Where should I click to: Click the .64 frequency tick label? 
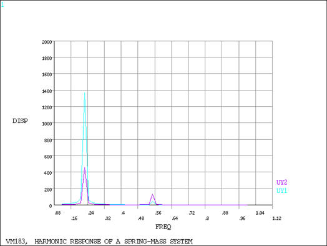[175, 219]
